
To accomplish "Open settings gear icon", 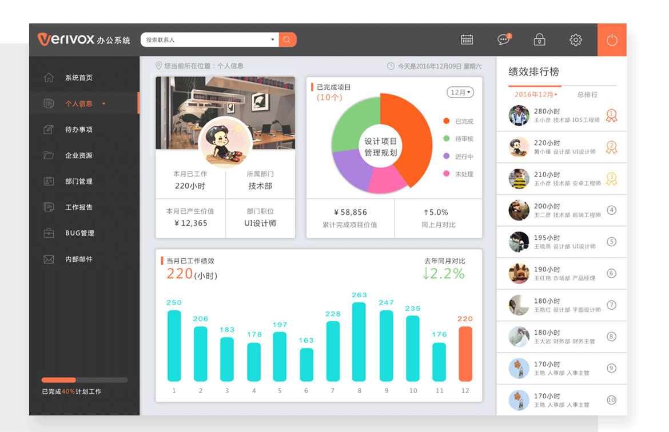I will click(576, 40).
